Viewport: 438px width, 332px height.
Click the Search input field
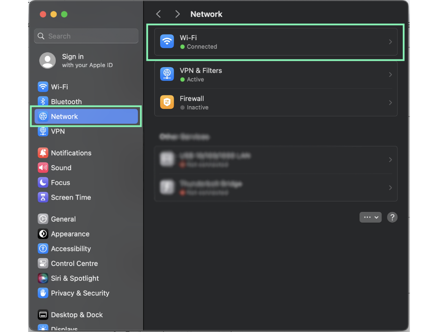coord(86,36)
